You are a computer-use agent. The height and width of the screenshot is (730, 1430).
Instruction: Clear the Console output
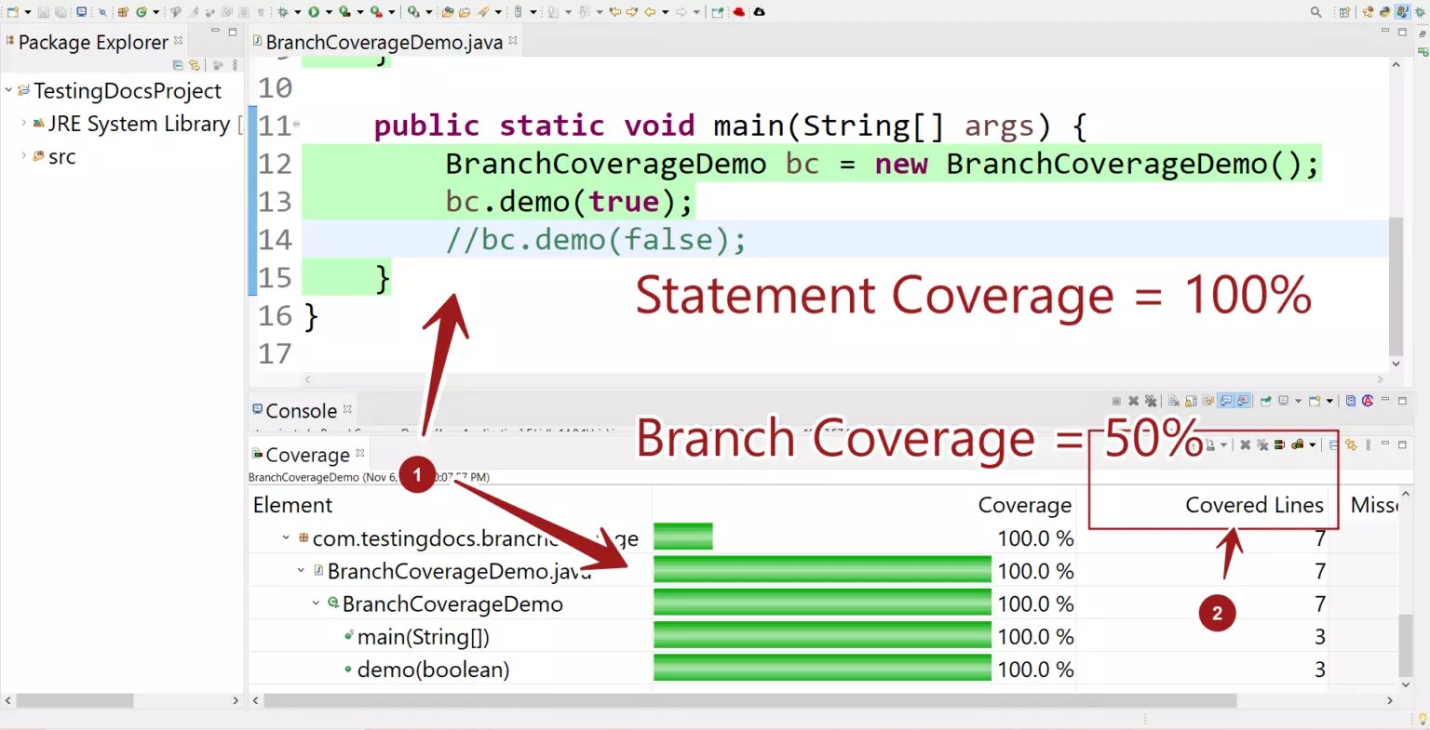click(1172, 400)
